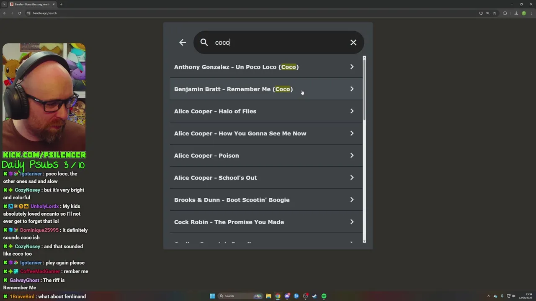The height and width of the screenshot is (301, 536).
Task: Select Anthony Gonzalez - Un Poco Loco (Coco)
Action: point(266,67)
